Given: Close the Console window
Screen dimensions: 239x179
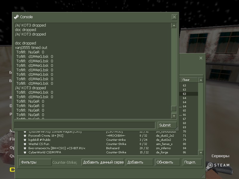Looking at the screenshot, I should click(174, 17).
